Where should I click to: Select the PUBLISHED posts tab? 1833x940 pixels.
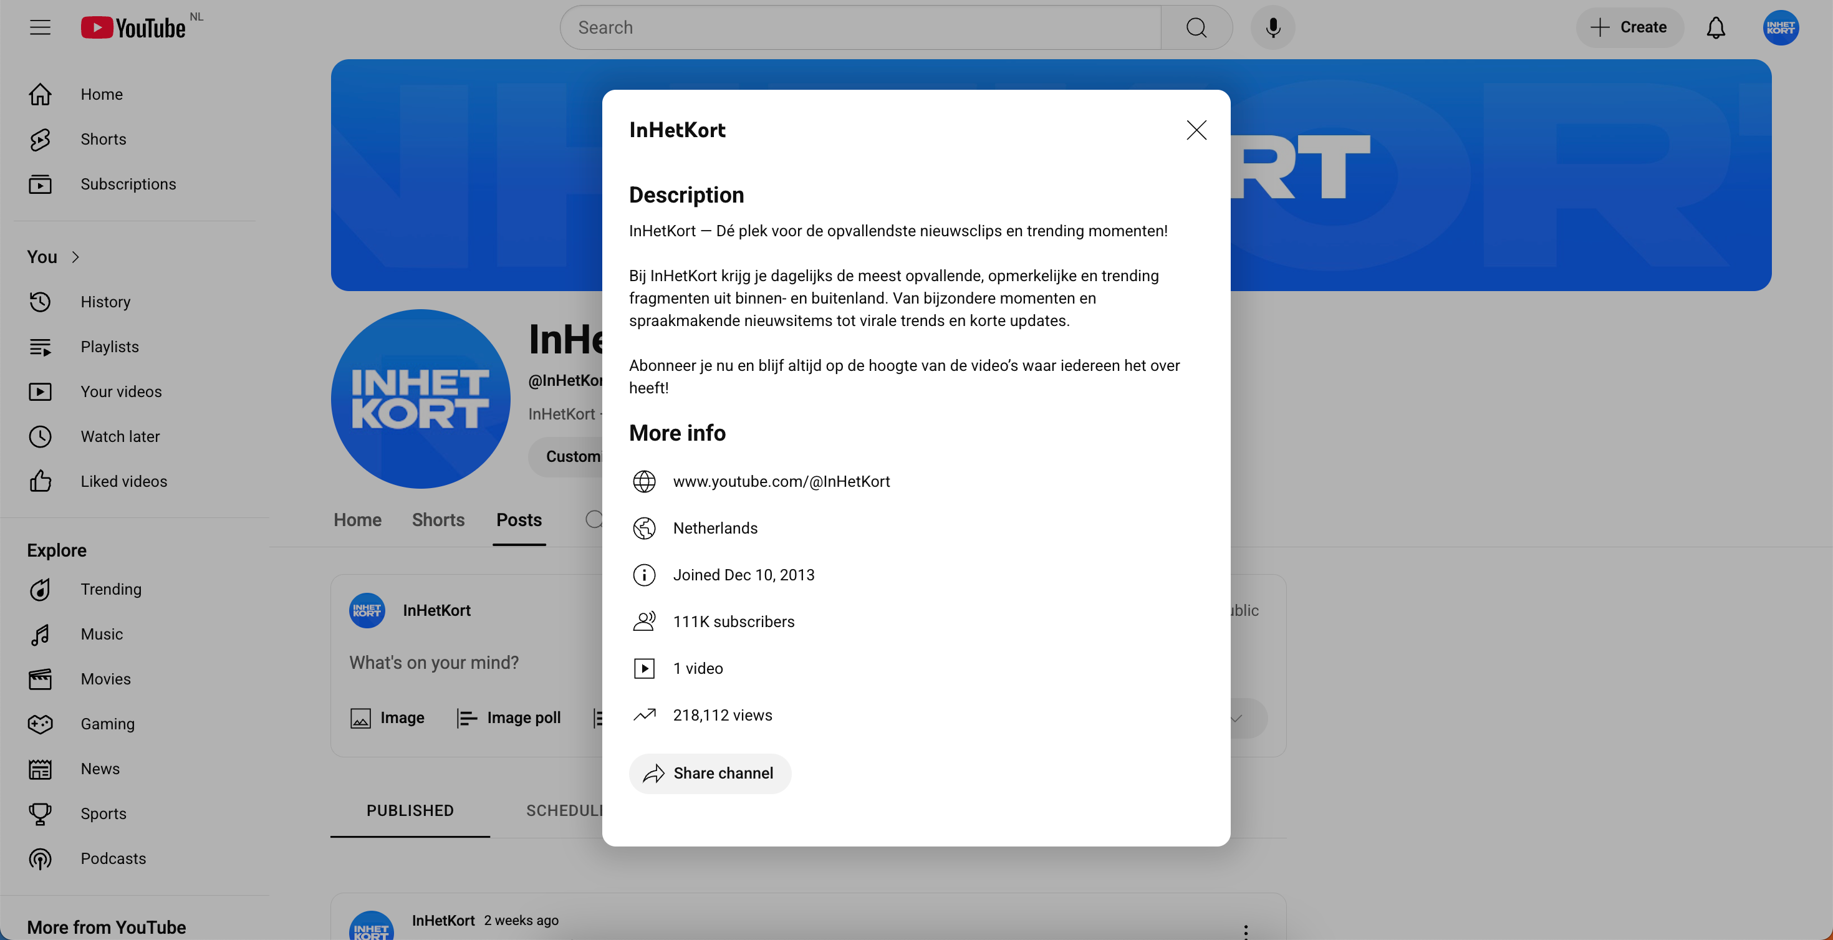click(410, 810)
